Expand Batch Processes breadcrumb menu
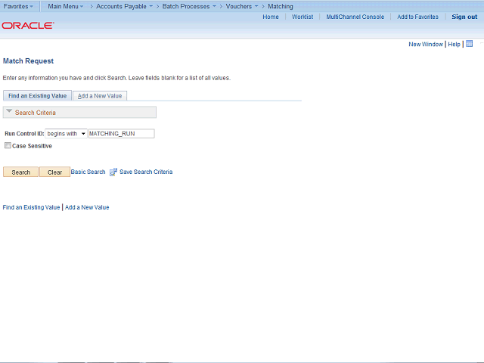The image size is (484, 363). click(189, 6)
